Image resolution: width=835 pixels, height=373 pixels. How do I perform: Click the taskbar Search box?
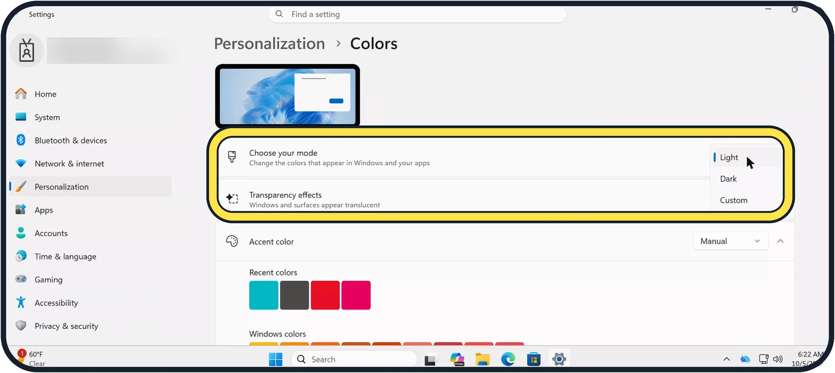pyautogui.click(x=354, y=359)
